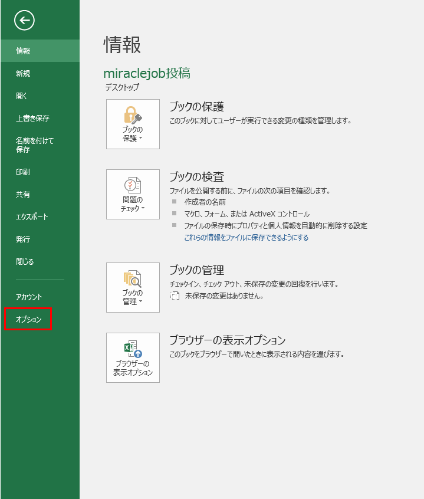Select the miraclejob投稿 file title
The height and width of the screenshot is (499, 424).
[x=147, y=73]
